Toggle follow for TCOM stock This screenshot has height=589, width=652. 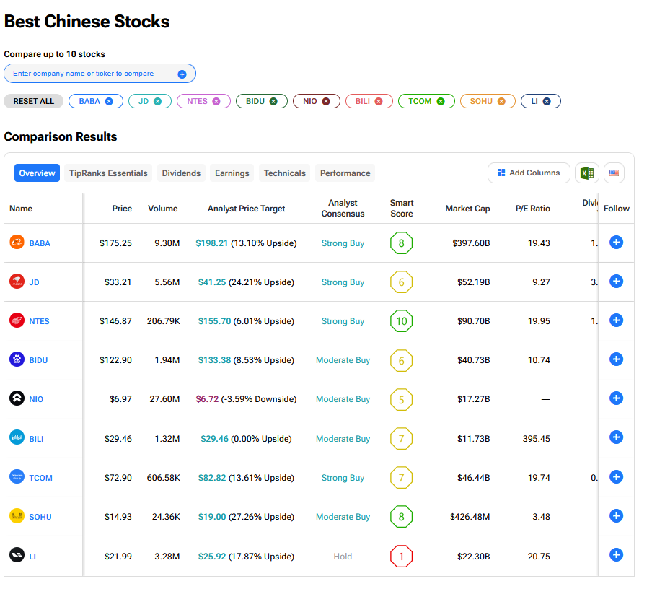tap(616, 477)
